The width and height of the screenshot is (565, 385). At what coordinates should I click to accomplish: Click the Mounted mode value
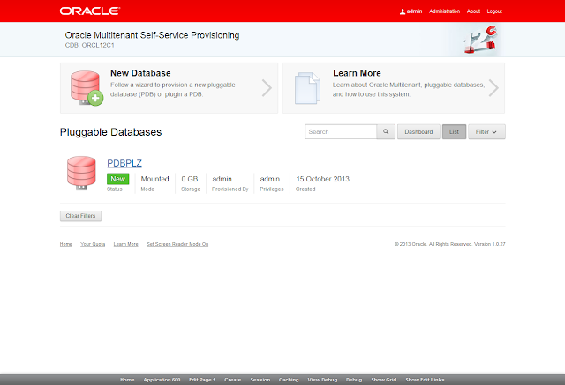click(155, 179)
